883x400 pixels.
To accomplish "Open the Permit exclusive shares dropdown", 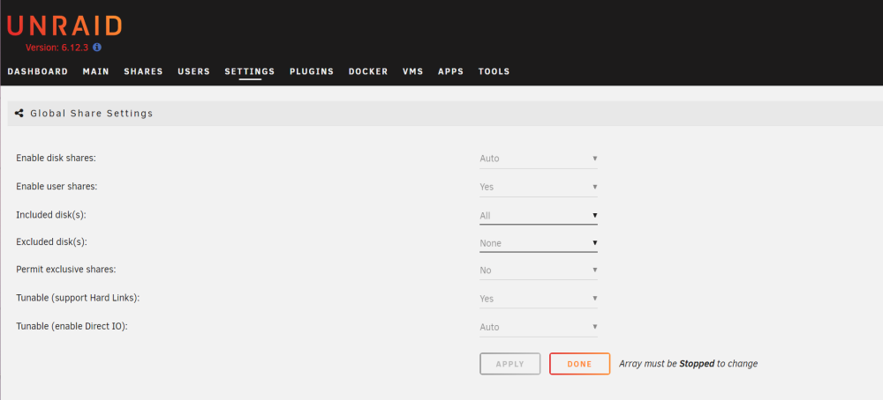I will point(539,270).
